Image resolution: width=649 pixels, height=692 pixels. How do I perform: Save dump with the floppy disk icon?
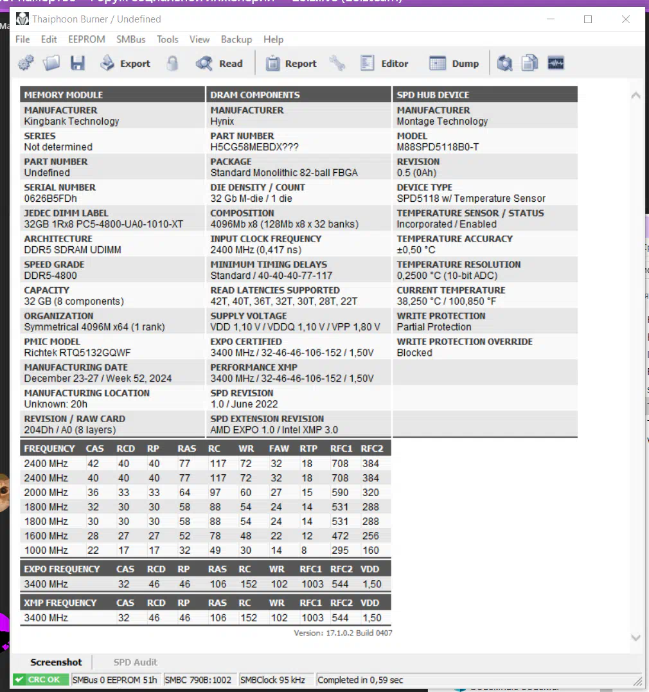[77, 63]
